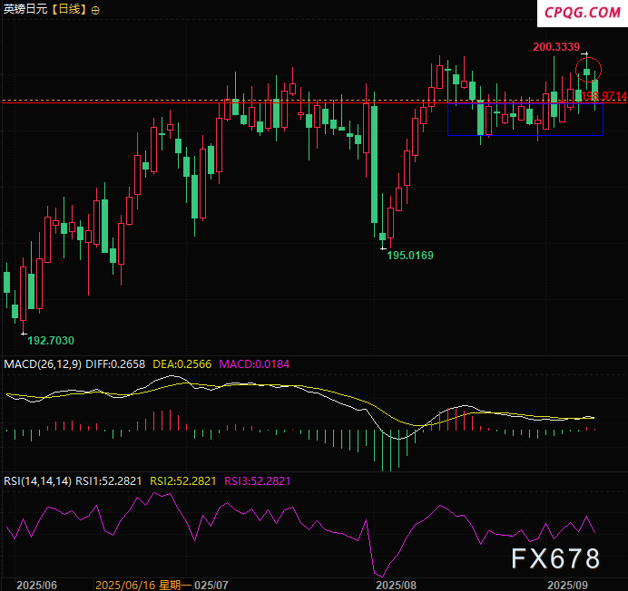This screenshot has height=591, width=628.
Task: Click the 195.0169 low price label
Action: (410, 256)
